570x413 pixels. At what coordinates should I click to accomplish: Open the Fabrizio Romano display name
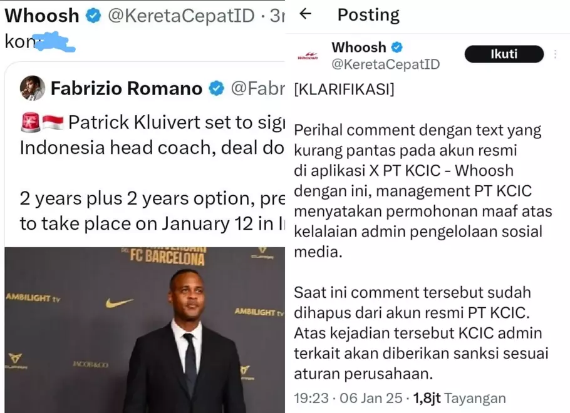tap(126, 88)
